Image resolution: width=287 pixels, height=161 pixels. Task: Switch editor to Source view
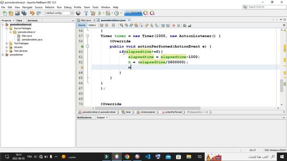click(82, 25)
